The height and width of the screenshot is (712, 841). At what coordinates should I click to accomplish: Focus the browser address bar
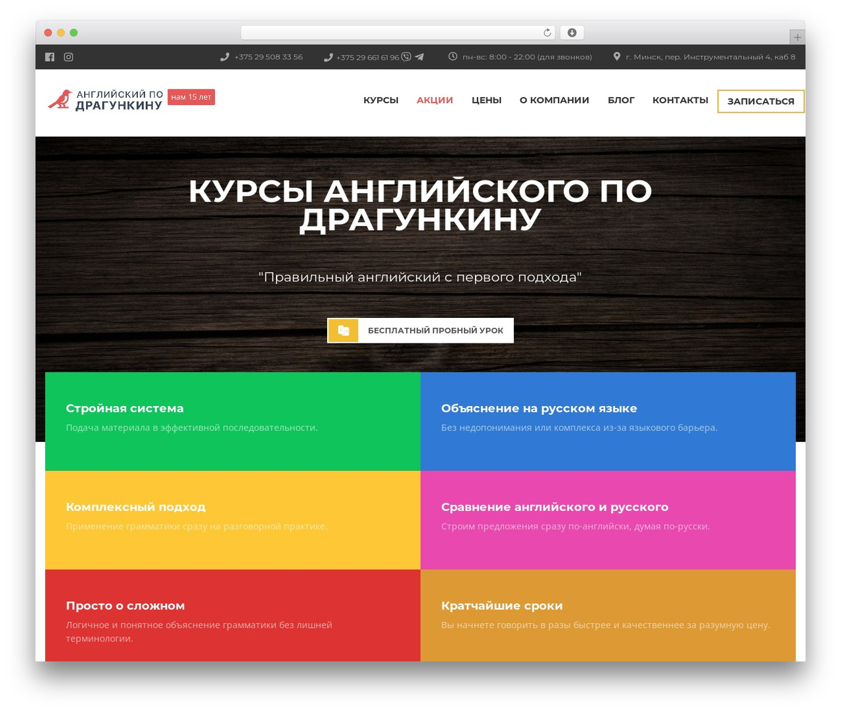[x=398, y=33]
